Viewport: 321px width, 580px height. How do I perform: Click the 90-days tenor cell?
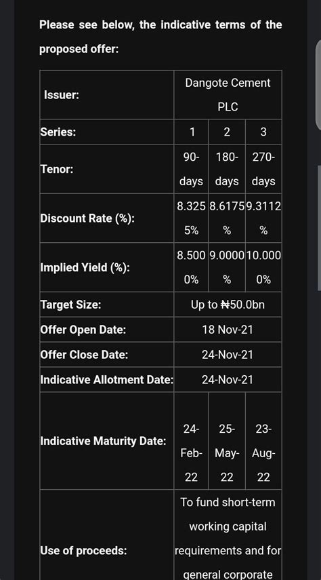tap(191, 169)
